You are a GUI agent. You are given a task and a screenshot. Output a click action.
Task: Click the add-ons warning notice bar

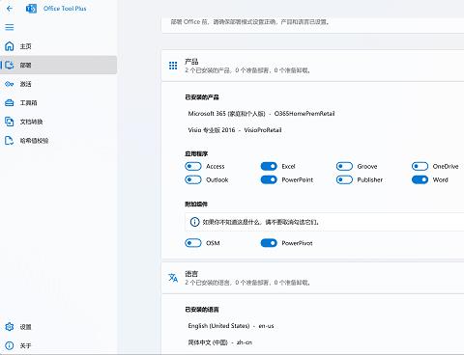click(325, 222)
